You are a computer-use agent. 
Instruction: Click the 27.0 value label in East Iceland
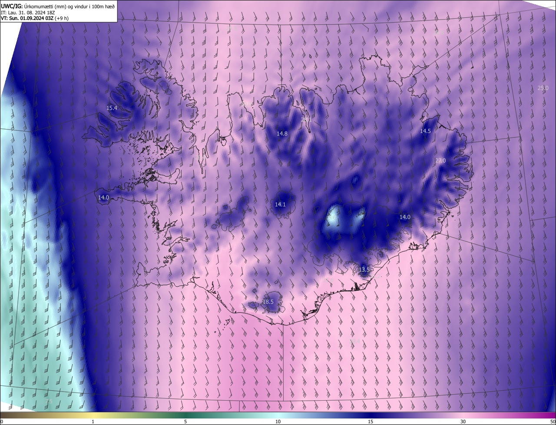tap(440, 160)
